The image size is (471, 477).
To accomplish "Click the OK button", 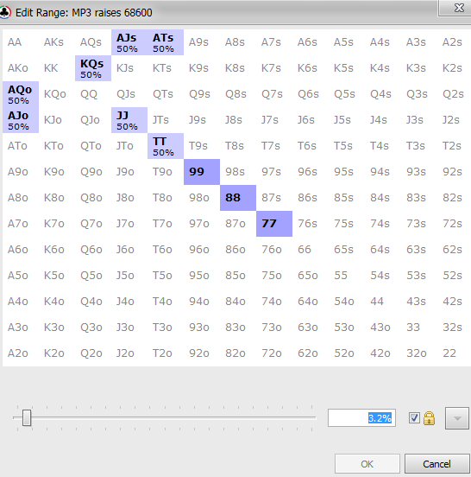I will click(x=367, y=464).
